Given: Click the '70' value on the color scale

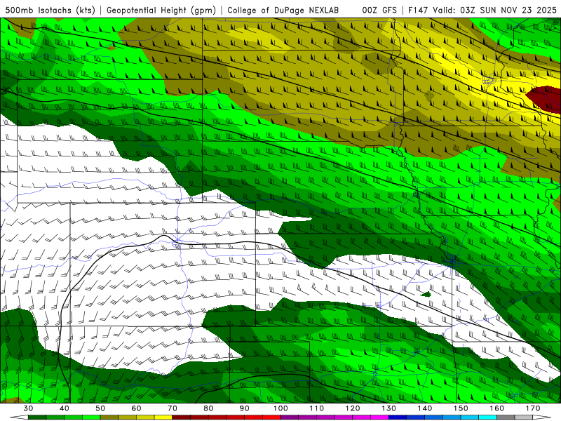Looking at the screenshot, I should 173,408.
